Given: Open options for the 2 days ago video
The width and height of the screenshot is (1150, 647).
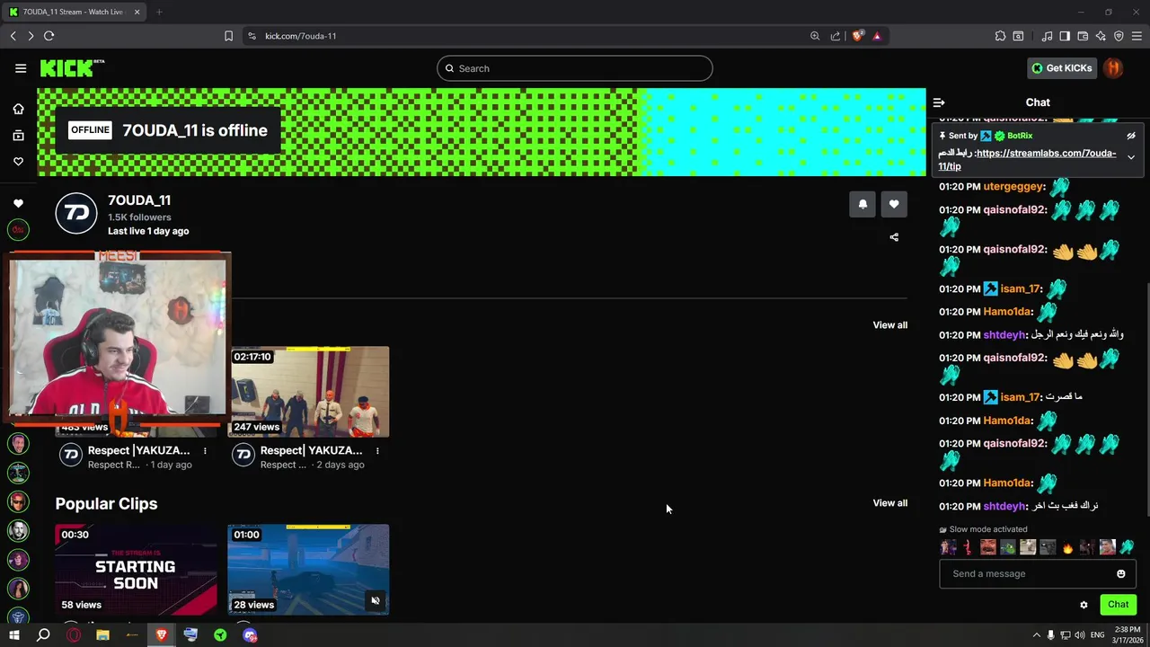Looking at the screenshot, I should (377, 451).
